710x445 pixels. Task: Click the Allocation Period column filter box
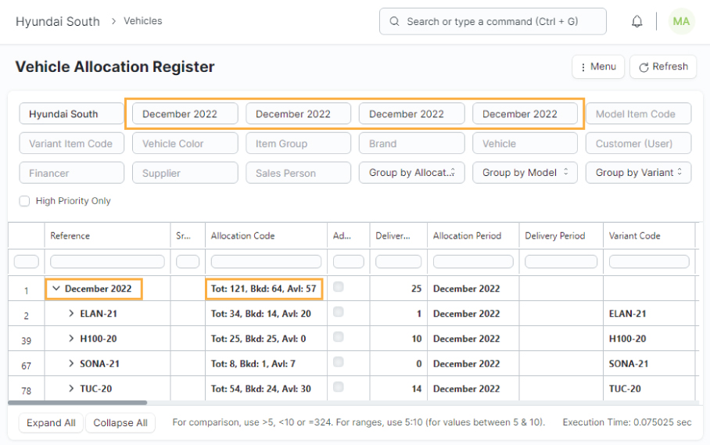pos(473,262)
